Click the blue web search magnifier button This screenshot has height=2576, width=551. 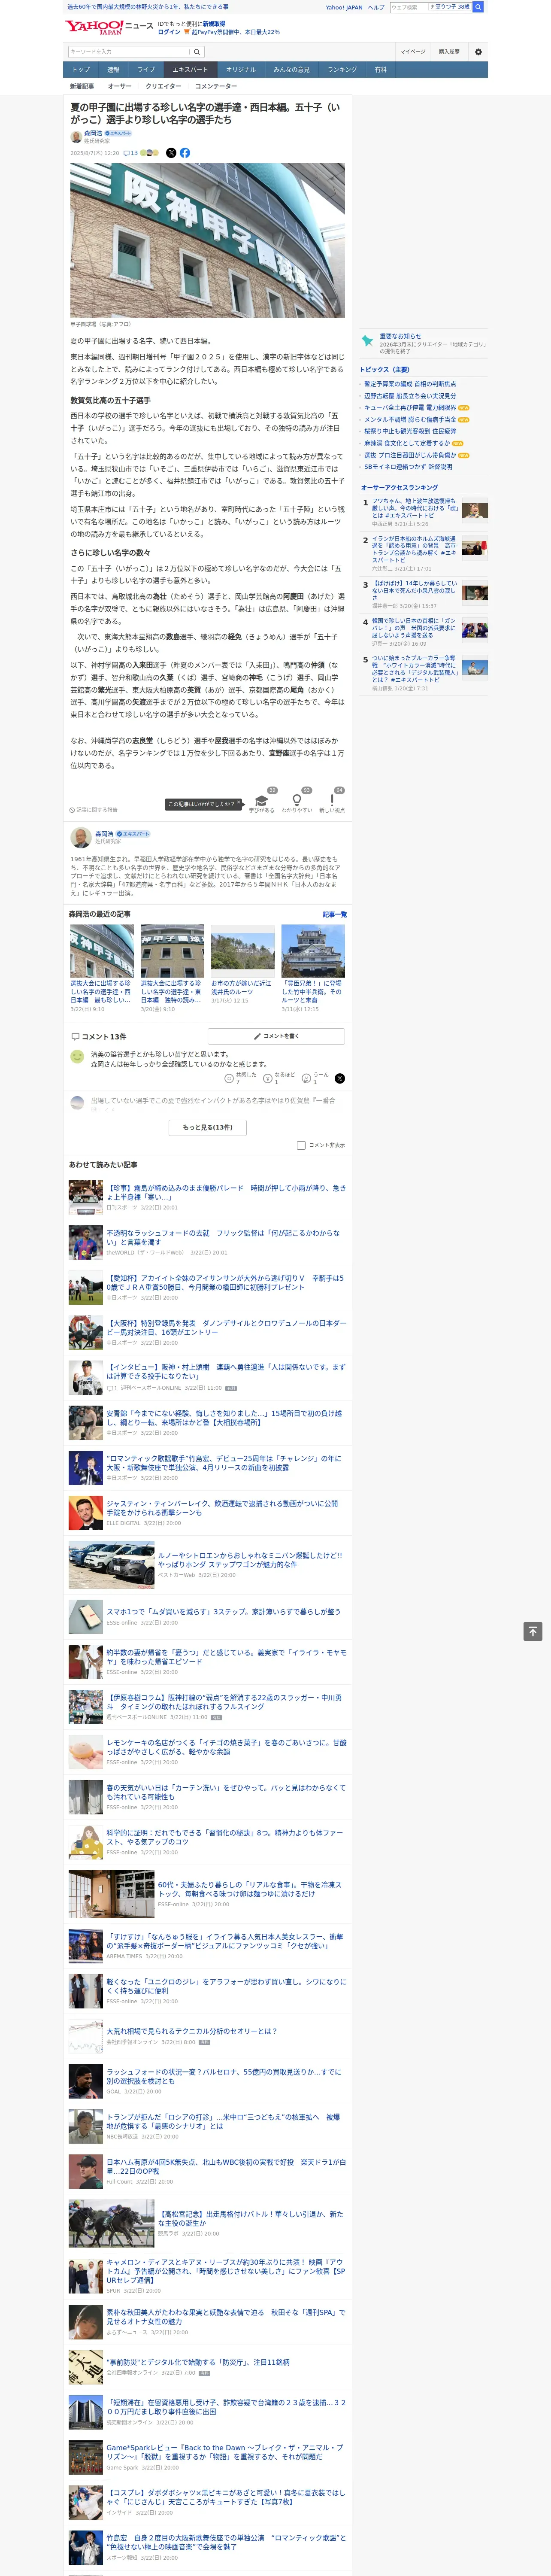point(478,7)
